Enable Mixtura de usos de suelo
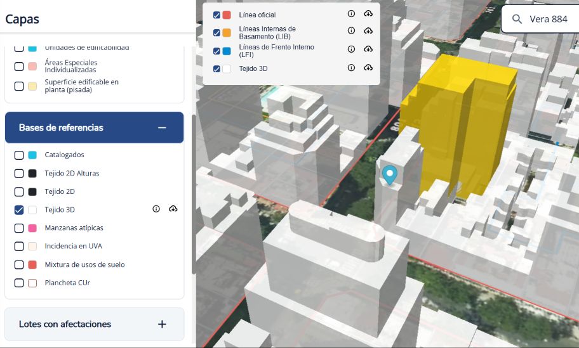 [19, 265]
